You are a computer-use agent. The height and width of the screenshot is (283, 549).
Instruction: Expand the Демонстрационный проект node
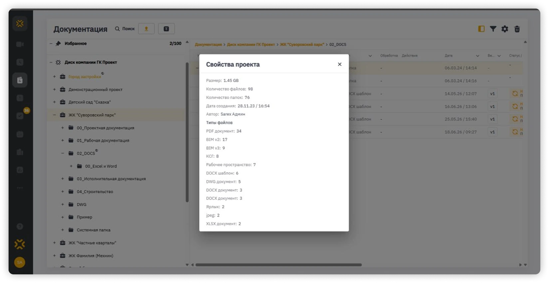tap(54, 89)
